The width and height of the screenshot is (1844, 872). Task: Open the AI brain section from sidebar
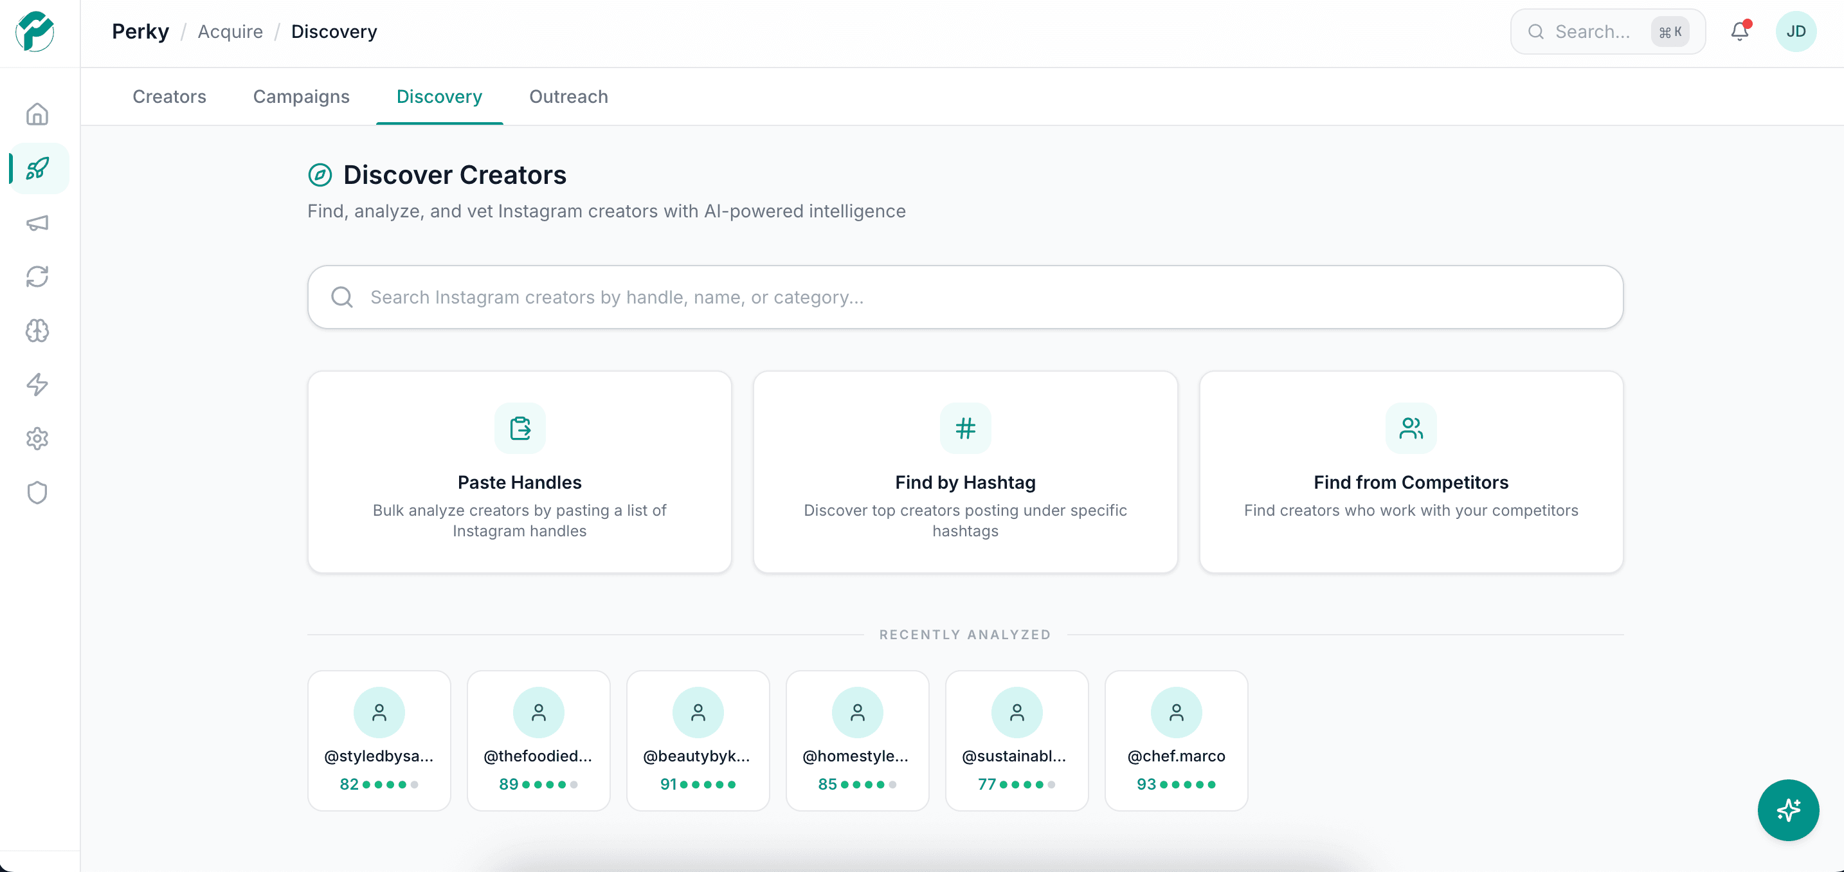point(37,331)
